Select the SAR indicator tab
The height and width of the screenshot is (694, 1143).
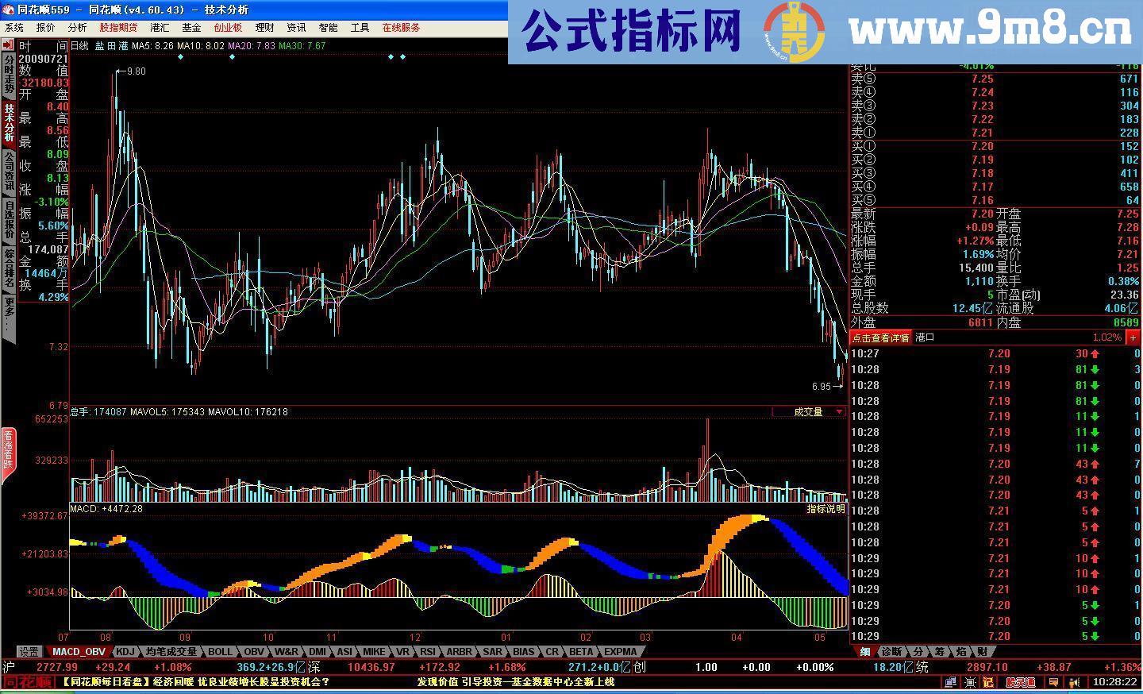click(492, 652)
